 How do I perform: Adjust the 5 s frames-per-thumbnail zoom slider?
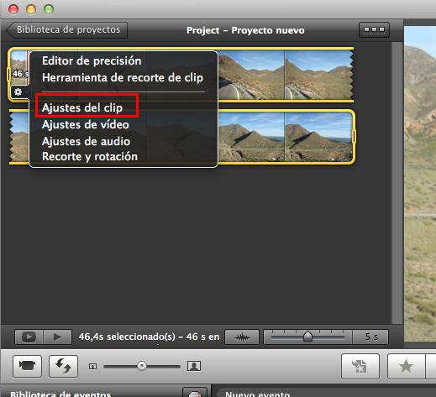307,337
